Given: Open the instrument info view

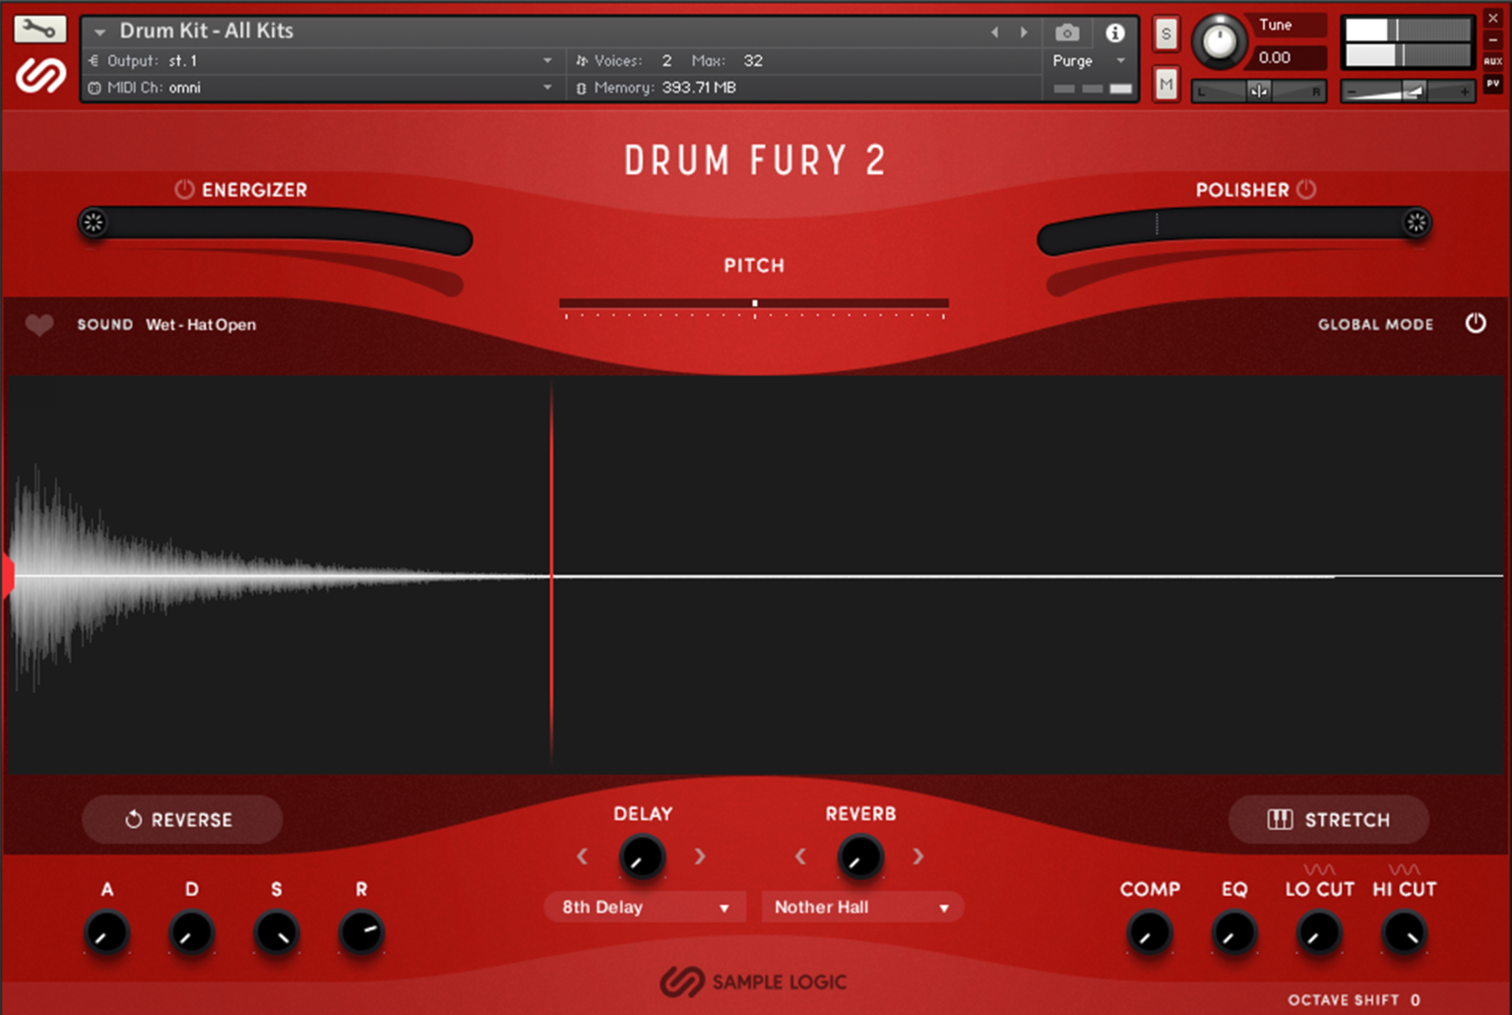Looking at the screenshot, I should [1114, 32].
